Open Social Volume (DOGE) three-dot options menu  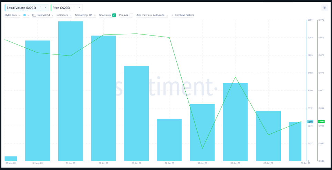40,8
